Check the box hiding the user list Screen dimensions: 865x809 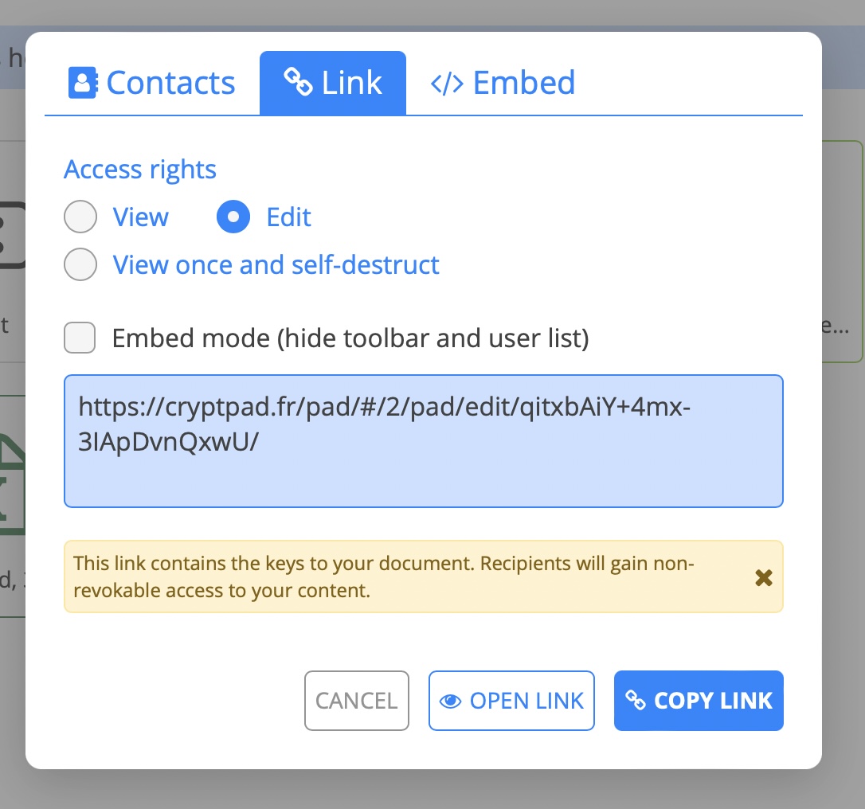point(79,338)
